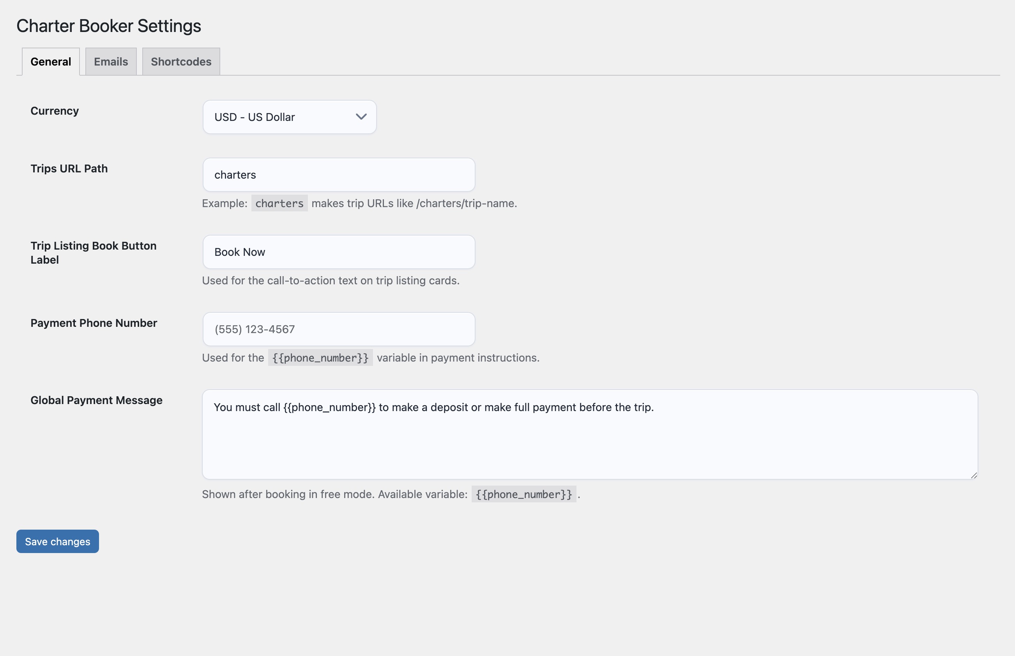The width and height of the screenshot is (1015, 656).
Task: Click the Trips URL Path input field
Action: [338, 174]
